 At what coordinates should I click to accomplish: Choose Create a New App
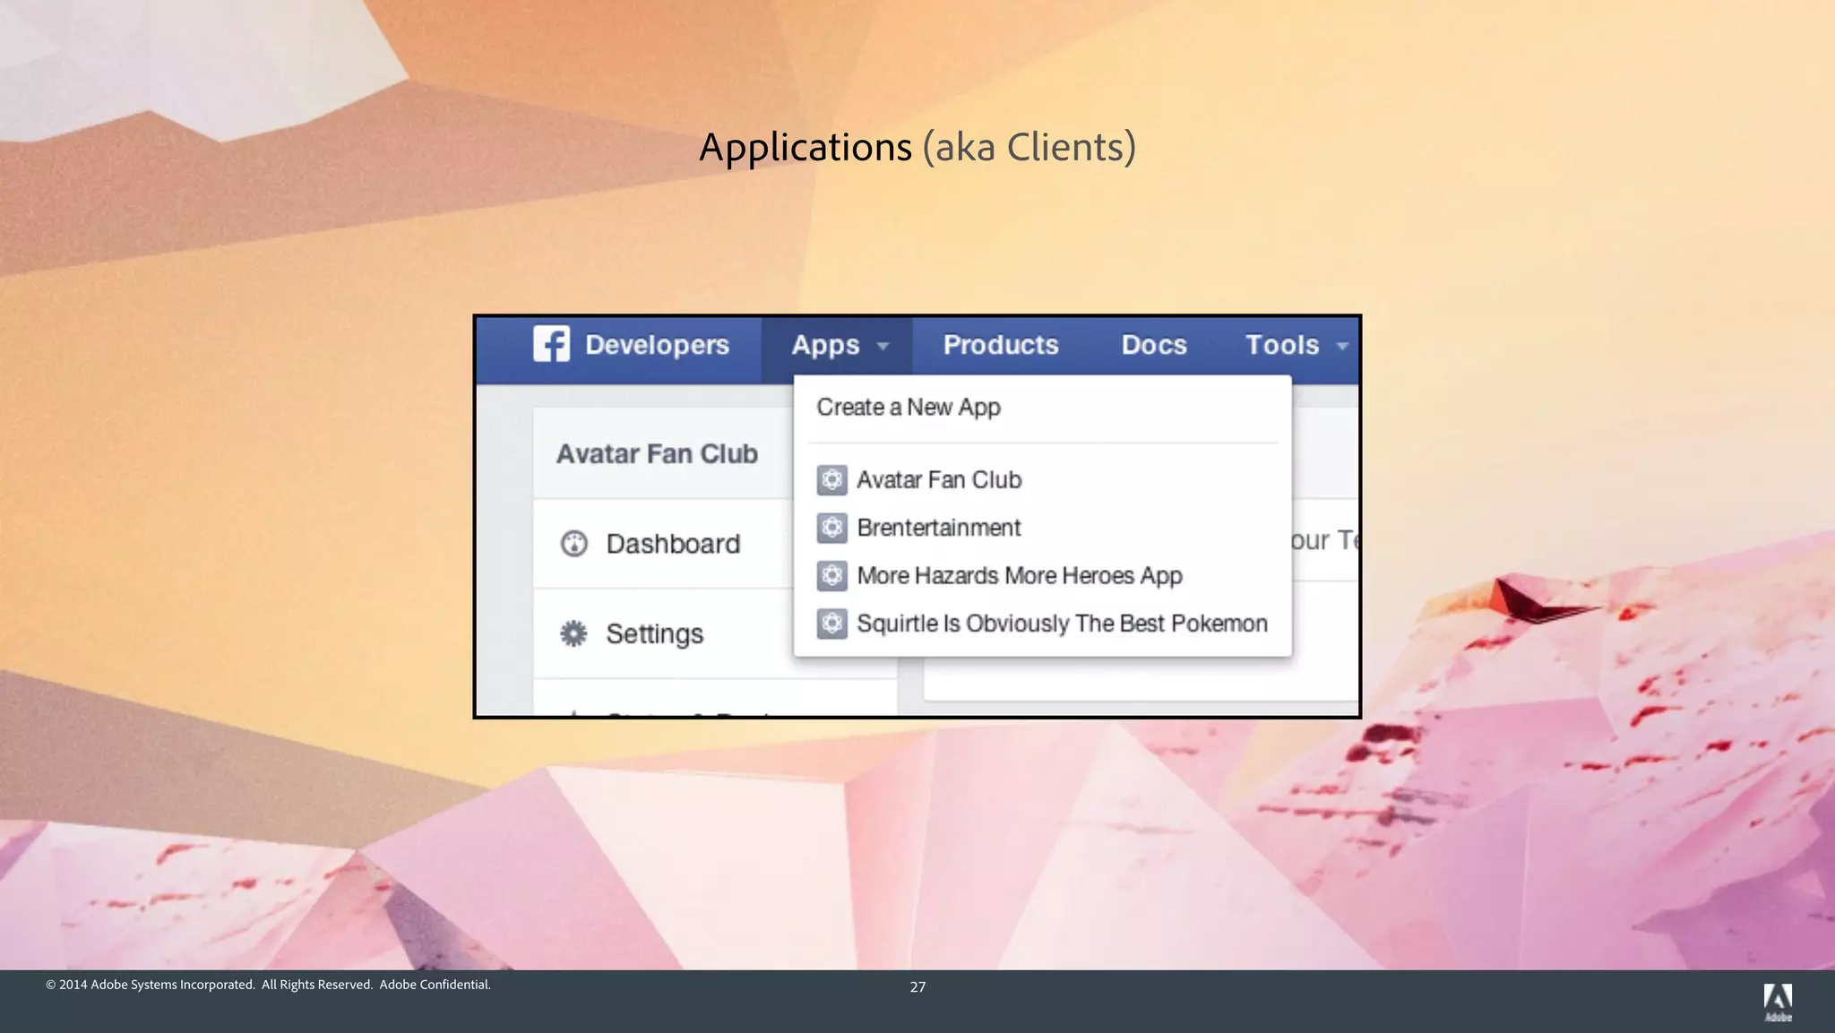coord(909,408)
